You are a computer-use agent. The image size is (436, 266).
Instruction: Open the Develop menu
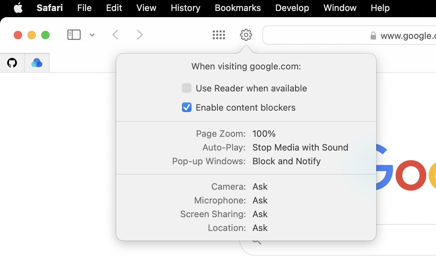click(x=292, y=8)
